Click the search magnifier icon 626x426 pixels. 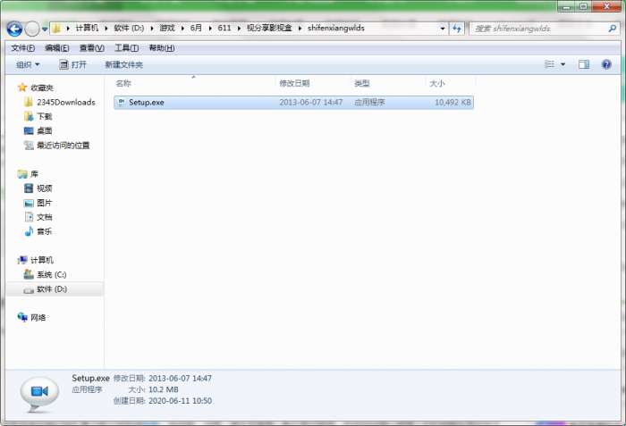[x=613, y=29]
